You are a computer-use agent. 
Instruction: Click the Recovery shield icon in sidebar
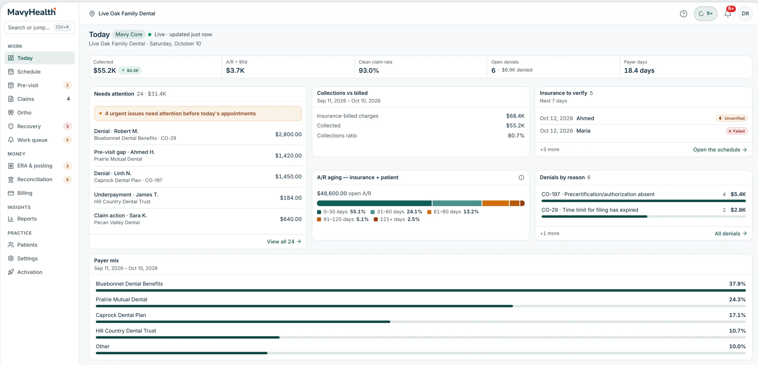pyautogui.click(x=11, y=126)
